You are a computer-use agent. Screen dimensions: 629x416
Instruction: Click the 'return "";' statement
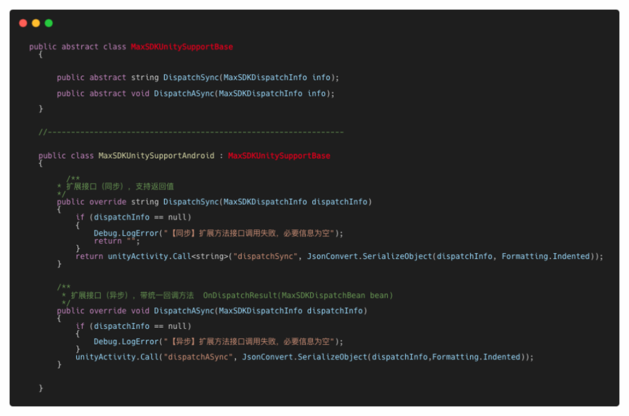tap(116, 241)
